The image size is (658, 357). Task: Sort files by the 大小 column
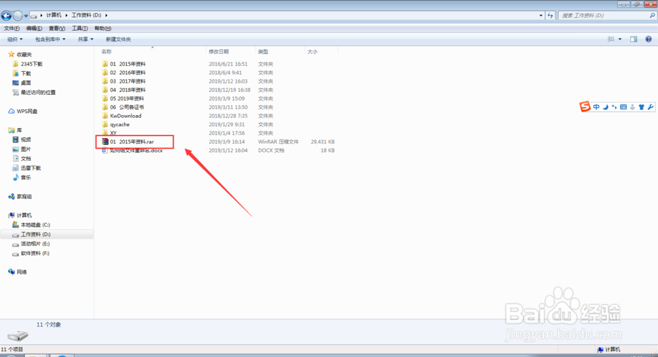[313, 51]
